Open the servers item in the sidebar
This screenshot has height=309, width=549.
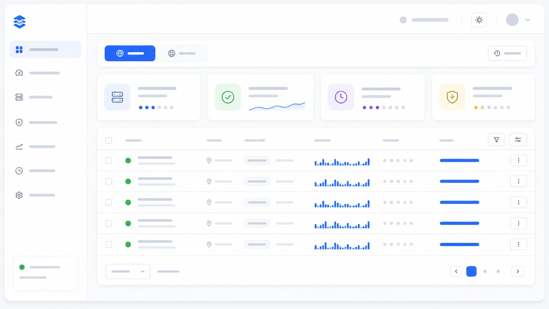tap(45, 97)
